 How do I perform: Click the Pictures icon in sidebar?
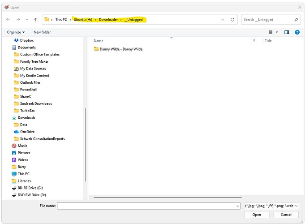pyautogui.click(x=14, y=153)
